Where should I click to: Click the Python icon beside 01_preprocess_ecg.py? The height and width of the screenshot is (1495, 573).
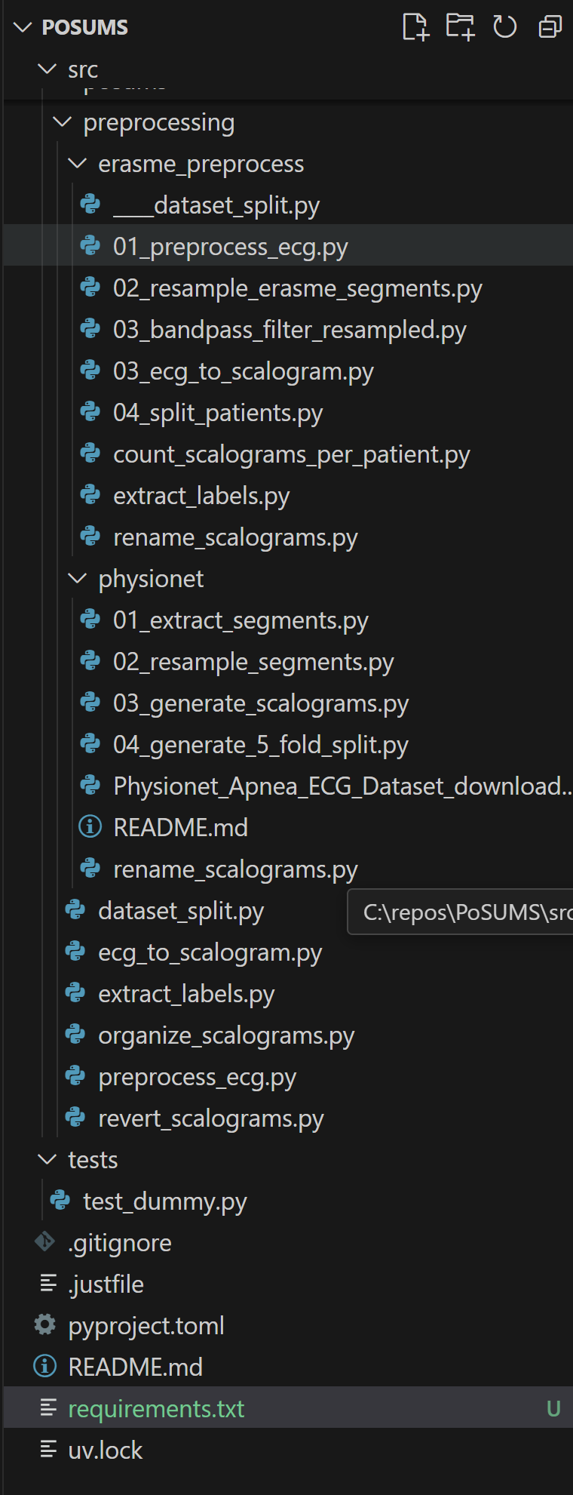tap(90, 246)
